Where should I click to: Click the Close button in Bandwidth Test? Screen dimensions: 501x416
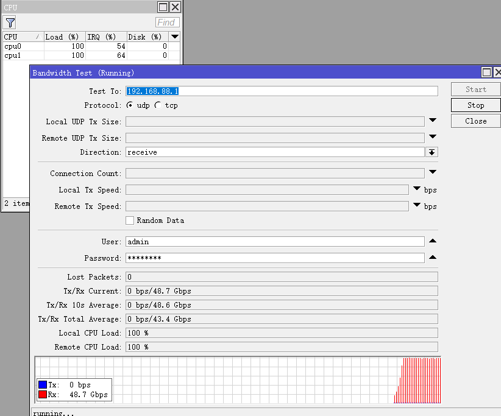475,121
